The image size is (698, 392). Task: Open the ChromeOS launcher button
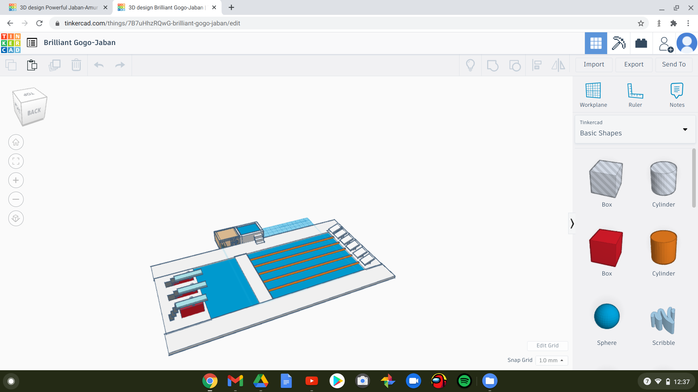11,381
